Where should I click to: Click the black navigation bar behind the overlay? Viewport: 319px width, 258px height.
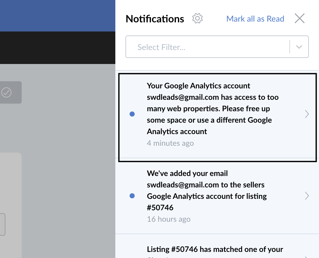(58, 48)
